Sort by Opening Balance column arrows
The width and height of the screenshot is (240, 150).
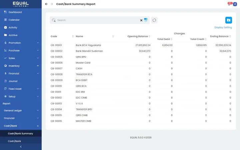pyautogui.click(x=149, y=36)
